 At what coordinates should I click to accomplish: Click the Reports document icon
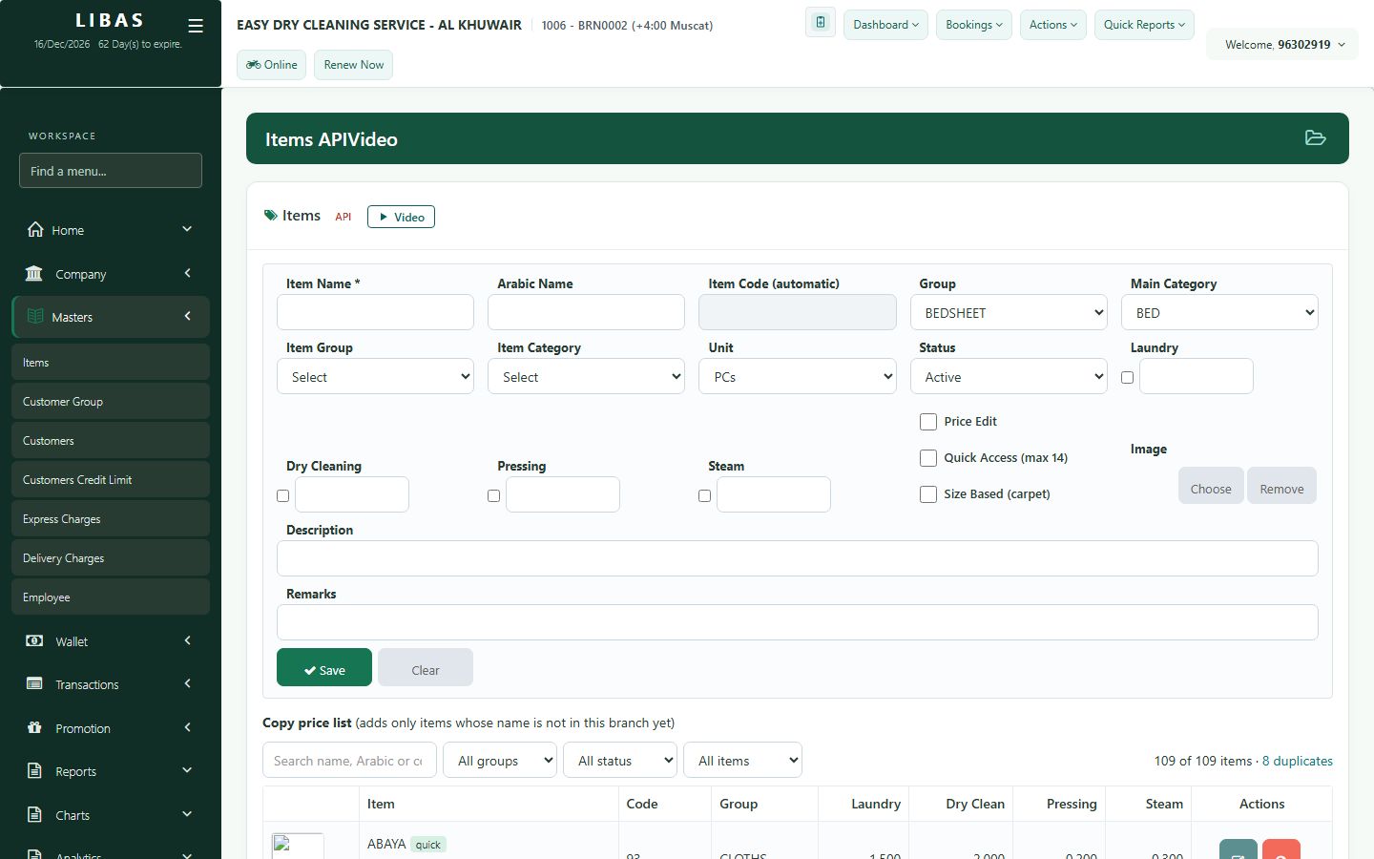pos(34,771)
